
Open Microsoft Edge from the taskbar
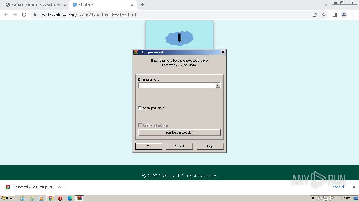[70, 198]
